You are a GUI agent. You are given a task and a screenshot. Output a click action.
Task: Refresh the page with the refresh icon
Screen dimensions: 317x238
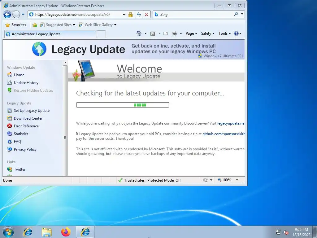click(139, 15)
